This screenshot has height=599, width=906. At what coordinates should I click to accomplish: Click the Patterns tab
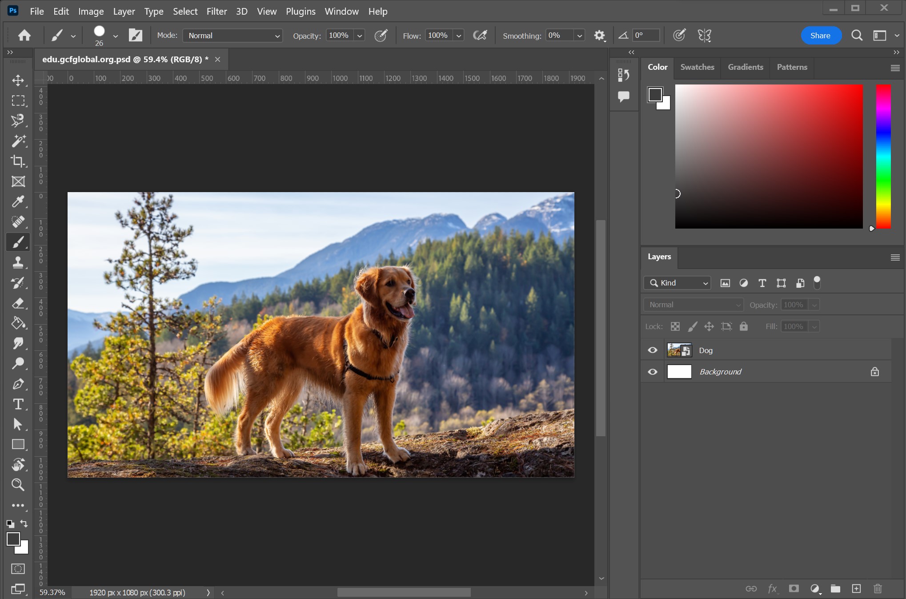coord(792,66)
